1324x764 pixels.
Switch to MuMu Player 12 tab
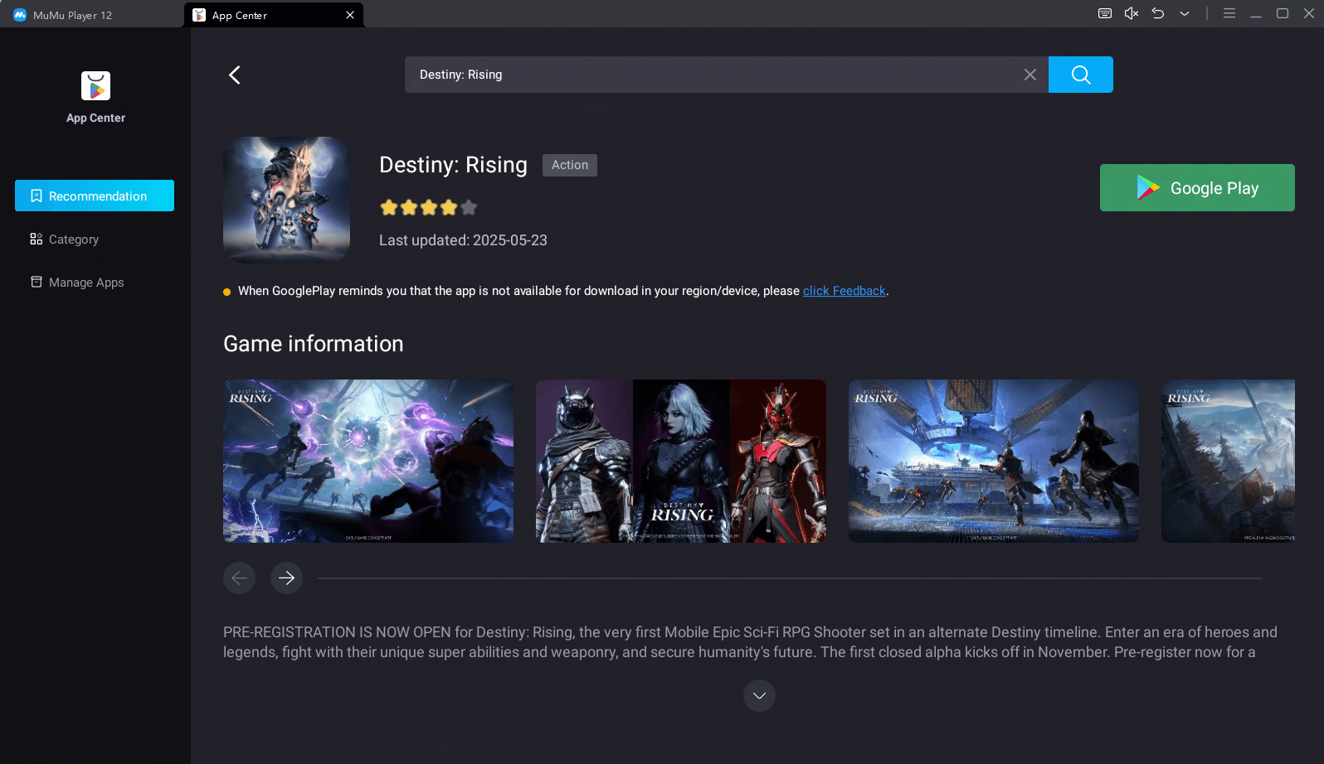91,15
